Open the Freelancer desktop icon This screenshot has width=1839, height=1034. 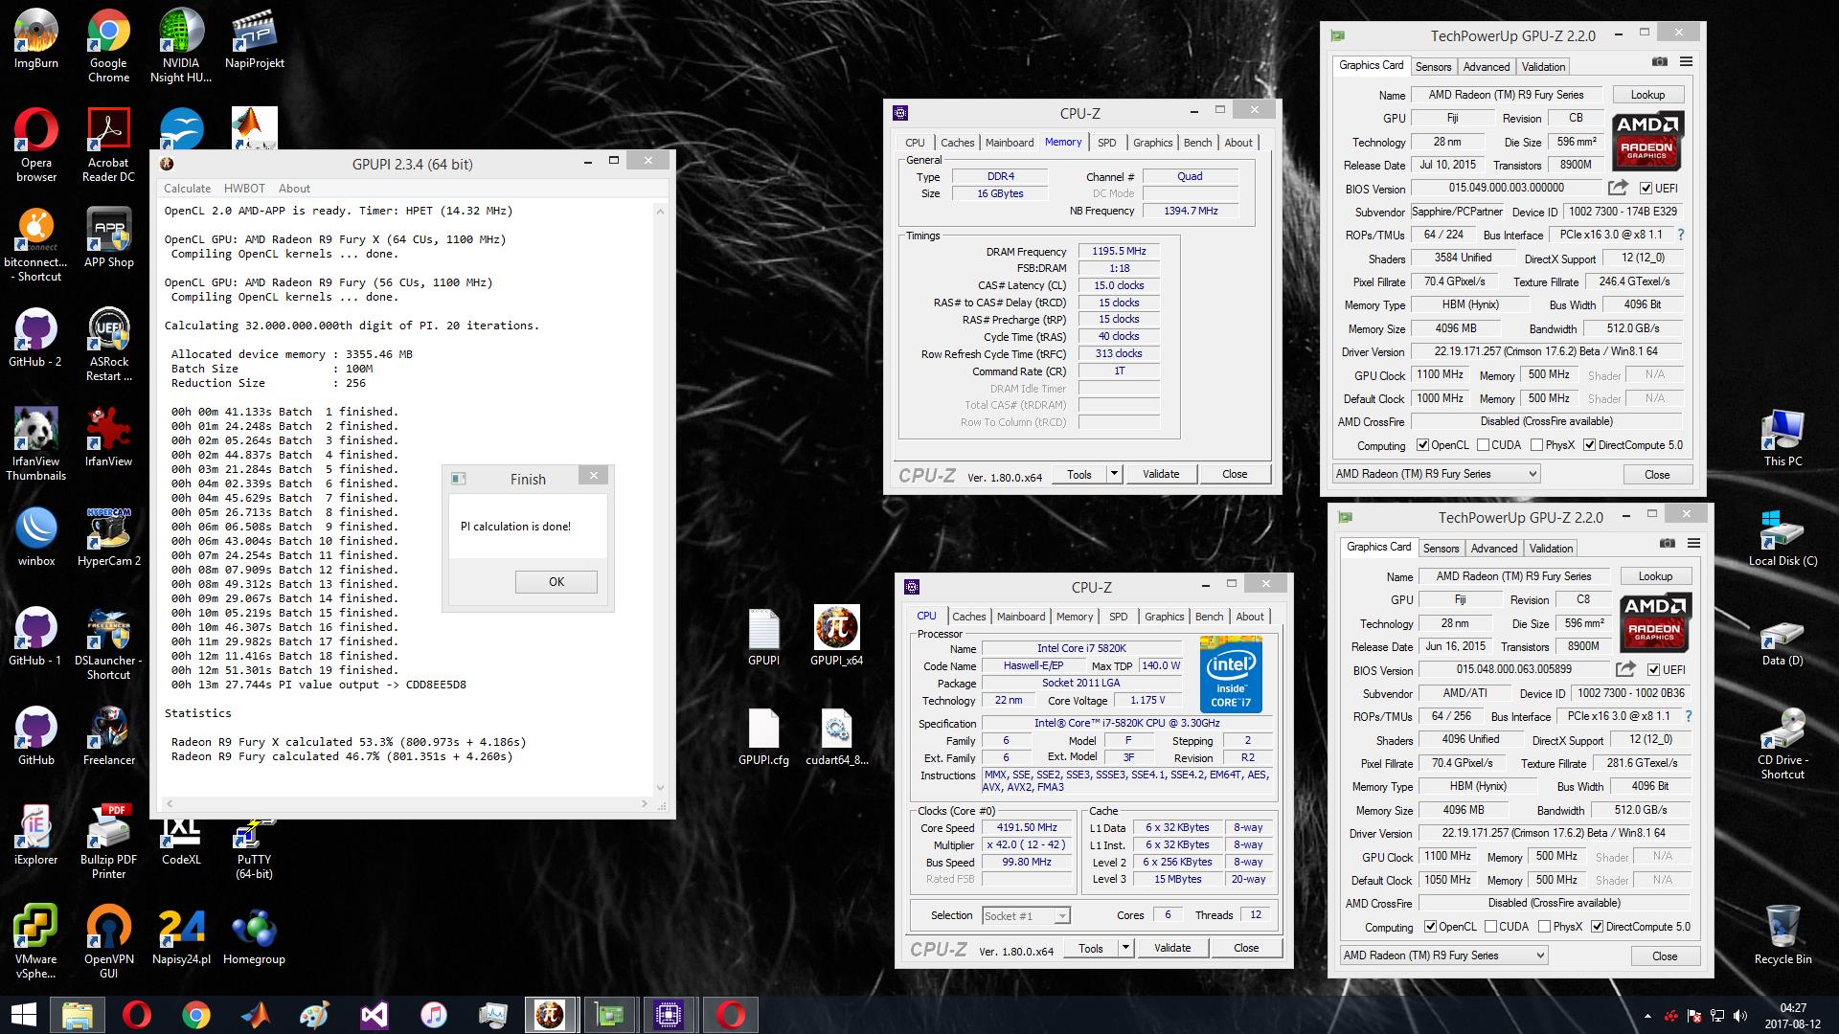click(x=109, y=737)
